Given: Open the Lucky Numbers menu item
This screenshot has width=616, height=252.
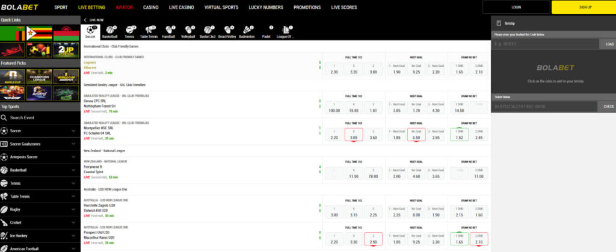Looking at the screenshot, I should (x=265, y=7).
